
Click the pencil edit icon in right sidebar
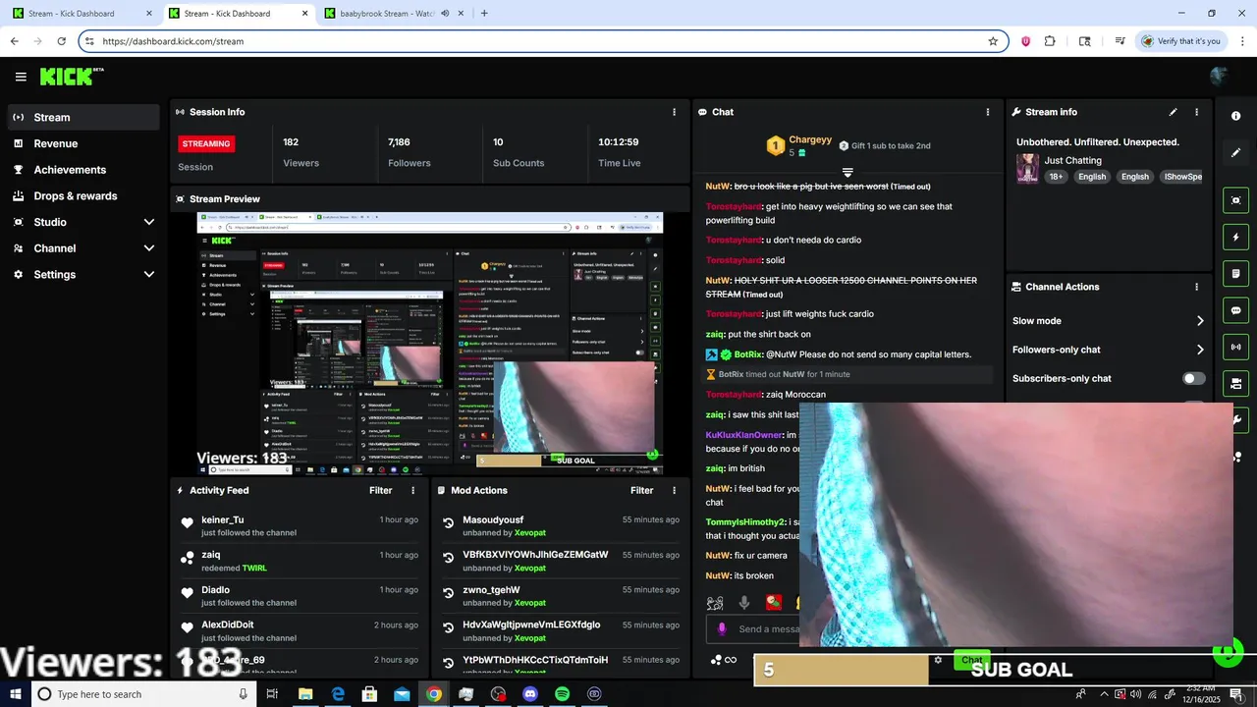click(x=1235, y=152)
